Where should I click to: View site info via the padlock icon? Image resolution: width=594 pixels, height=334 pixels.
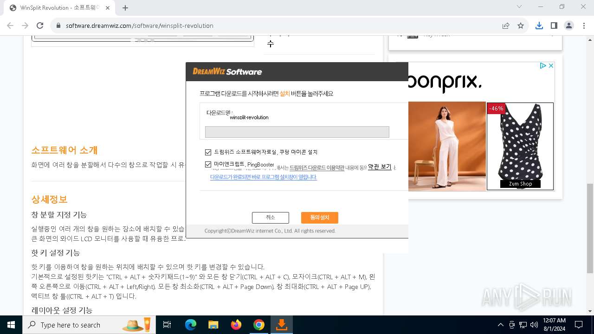point(58,26)
